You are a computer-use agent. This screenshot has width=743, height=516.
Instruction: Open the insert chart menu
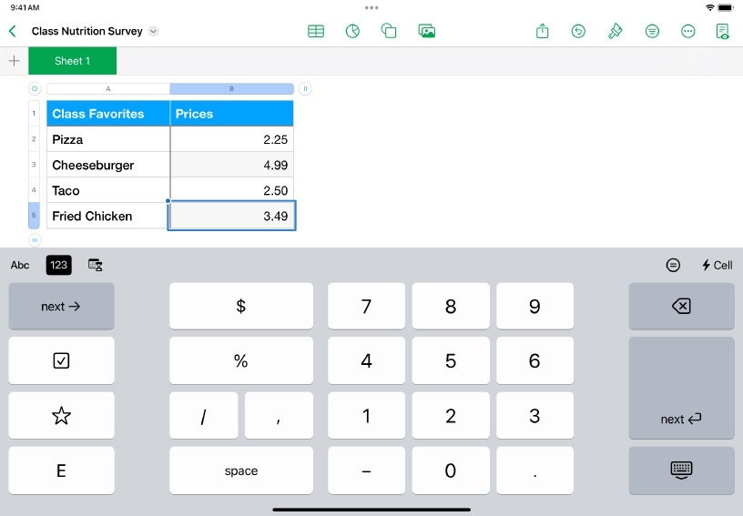coord(352,31)
